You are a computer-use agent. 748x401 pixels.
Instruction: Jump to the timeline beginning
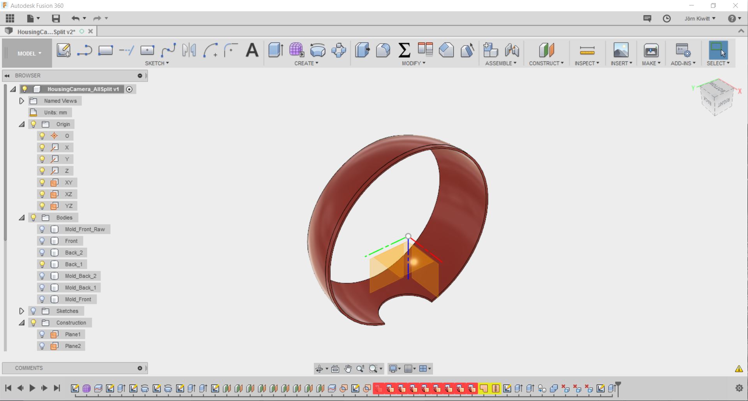[8, 388]
